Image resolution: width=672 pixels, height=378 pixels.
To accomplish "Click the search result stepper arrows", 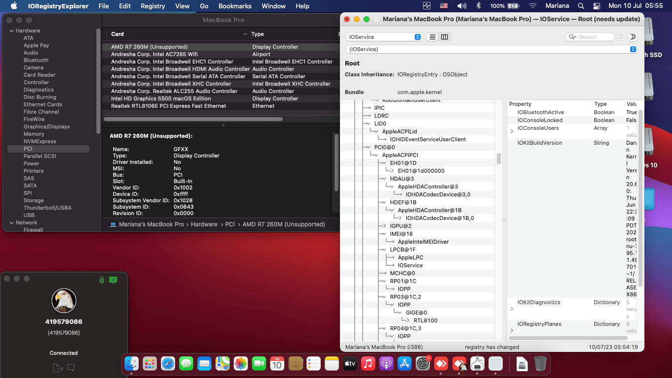I will point(621,37).
